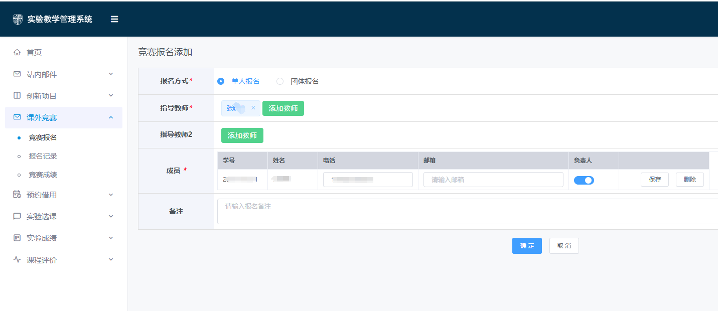Screen dimensions: 718x311
Task: Select the 创新项目 panel icon
Action: point(17,95)
